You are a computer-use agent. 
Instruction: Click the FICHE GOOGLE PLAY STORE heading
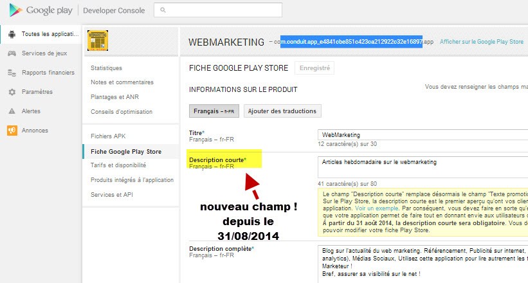click(239, 68)
